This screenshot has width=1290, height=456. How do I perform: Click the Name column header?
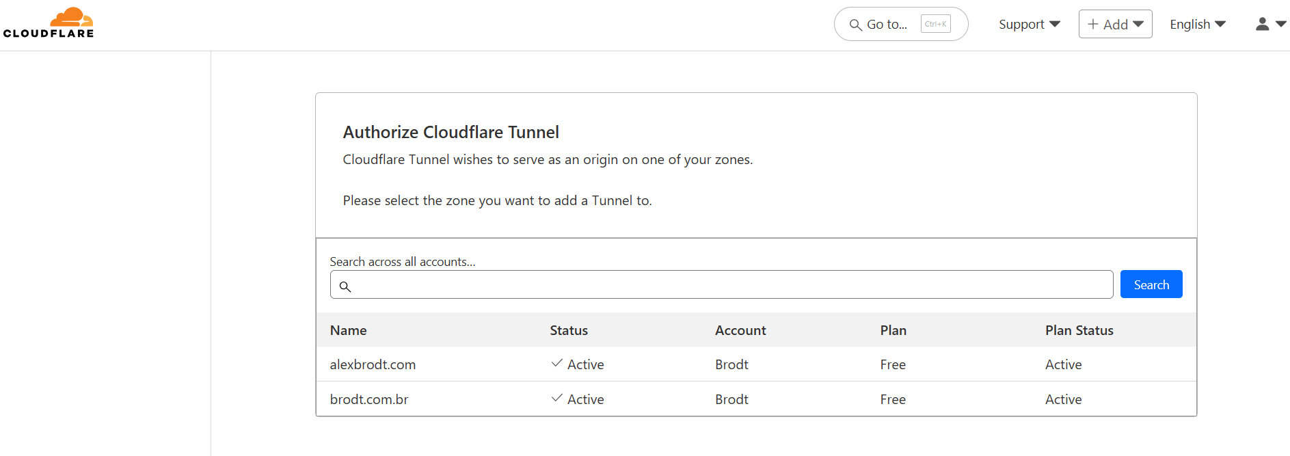(x=349, y=330)
